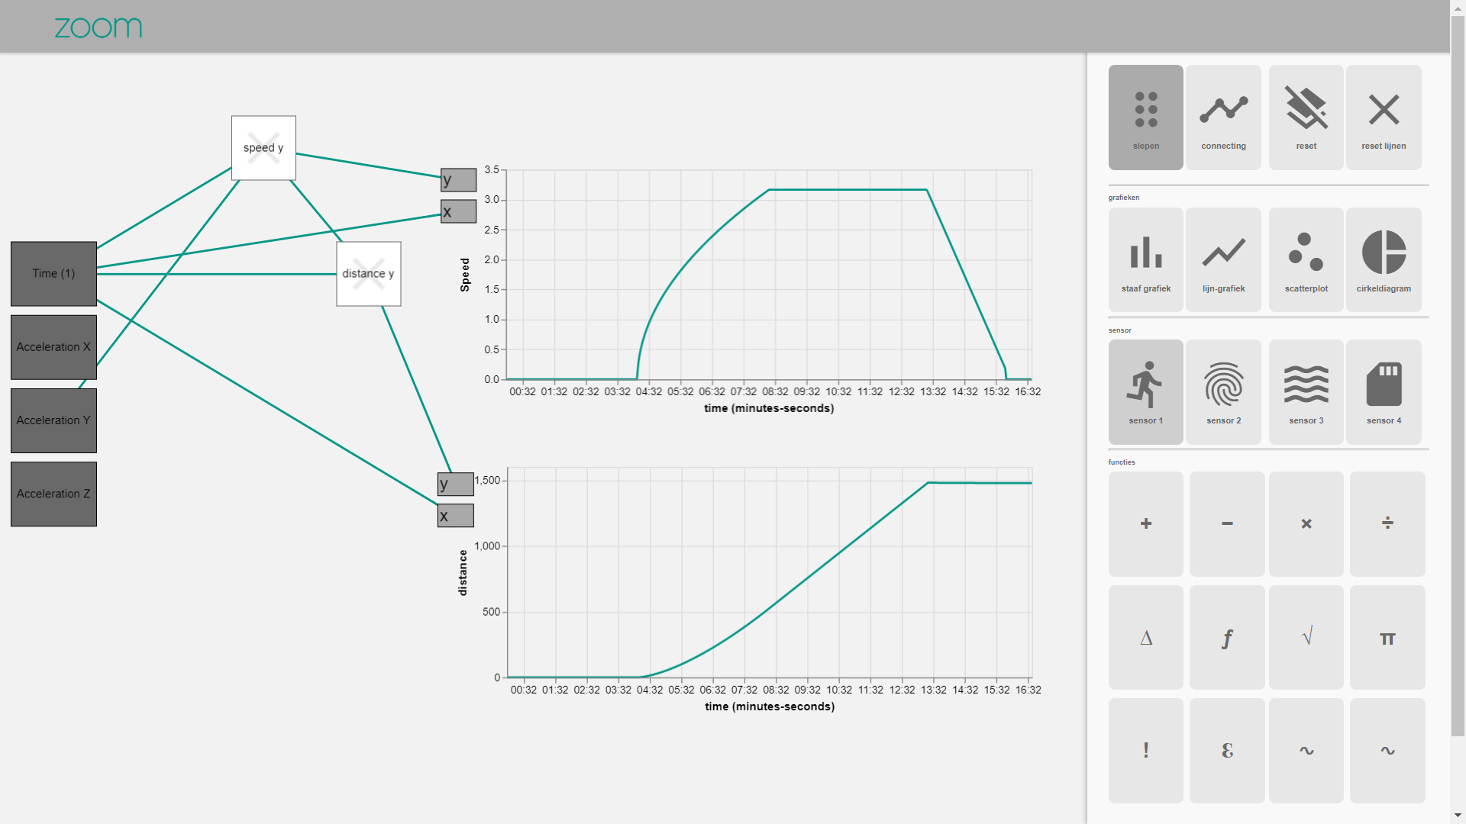Select the slepen drag tool
Screen dimensions: 1466x824
point(1145,117)
